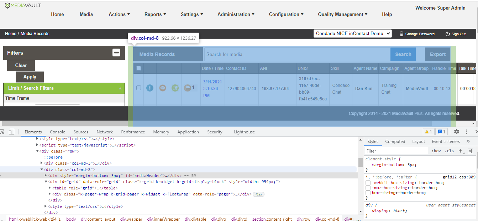Click the Styles Filter input field
The width and height of the screenshot is (478, 221).
[x=396, y=151]
